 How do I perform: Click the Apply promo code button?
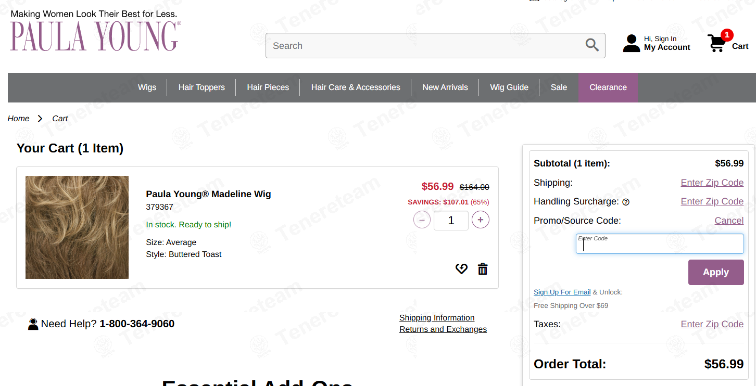(716, 272)
